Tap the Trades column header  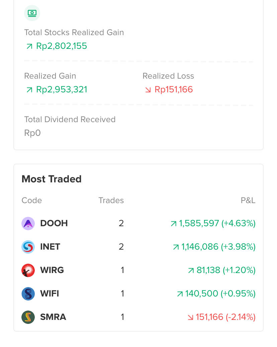click(x=111, y=200)
